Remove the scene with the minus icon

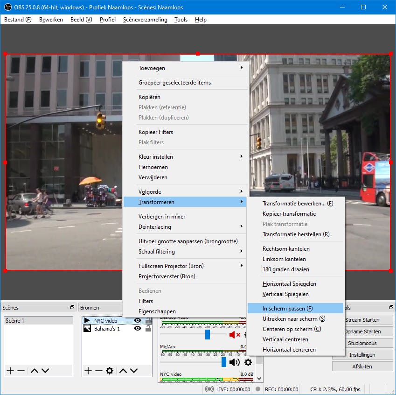pyautogui.click(x=21, y=371)
